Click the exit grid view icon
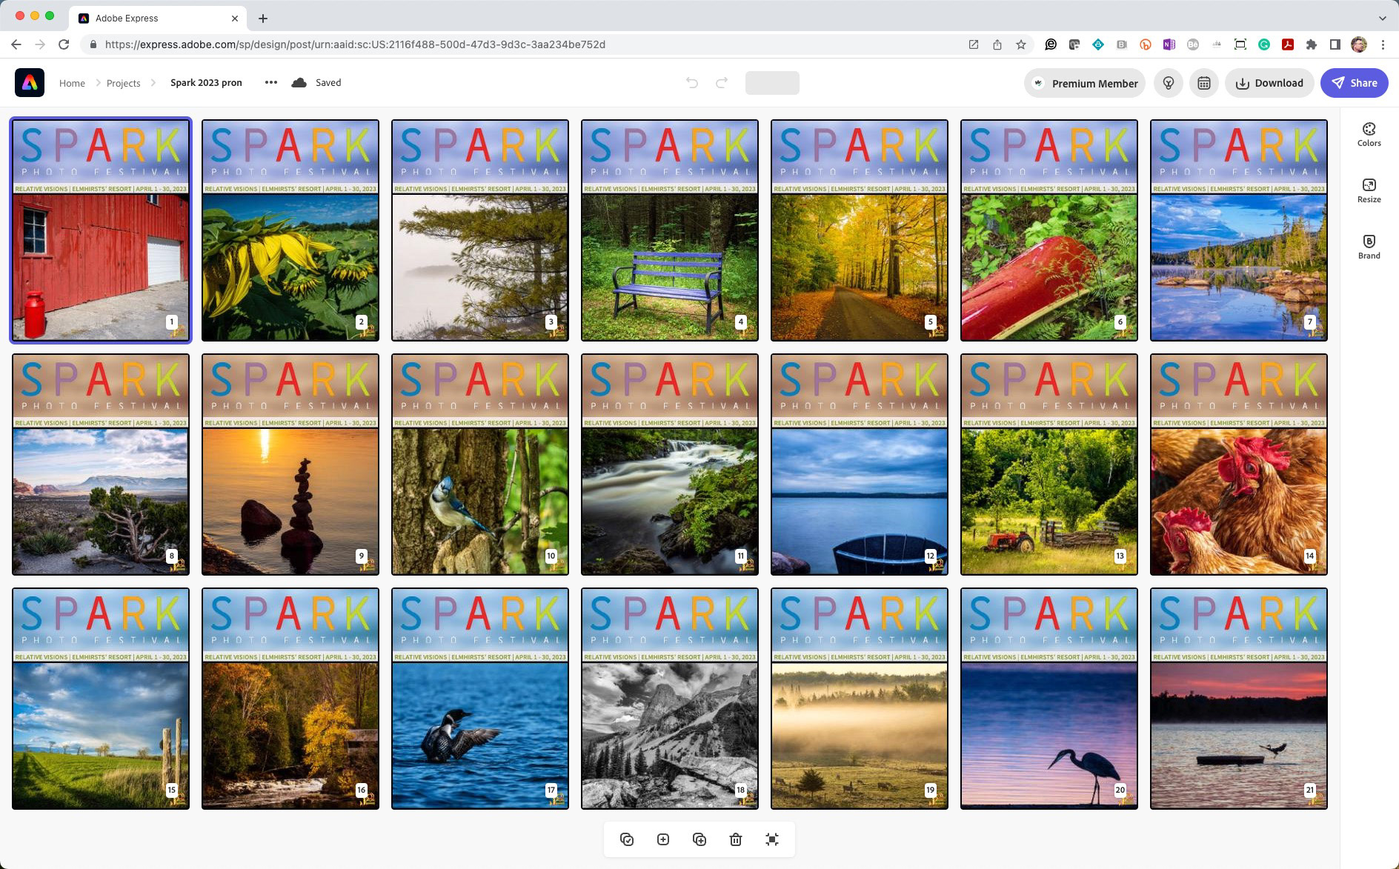The height and width of the screenshot is (869, 1399). [772, 839]
